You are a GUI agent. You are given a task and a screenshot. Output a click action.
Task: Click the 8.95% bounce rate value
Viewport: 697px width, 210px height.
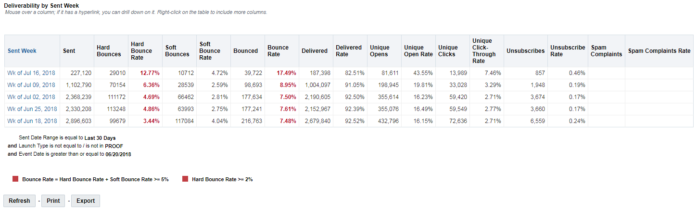(x=288, y=85)
